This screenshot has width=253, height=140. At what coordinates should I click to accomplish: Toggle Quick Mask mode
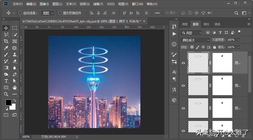[6, 115]
